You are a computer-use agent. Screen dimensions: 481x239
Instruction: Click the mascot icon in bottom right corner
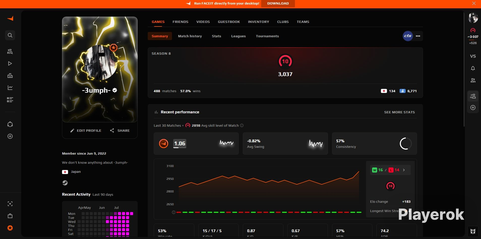(x=473, y=231)
